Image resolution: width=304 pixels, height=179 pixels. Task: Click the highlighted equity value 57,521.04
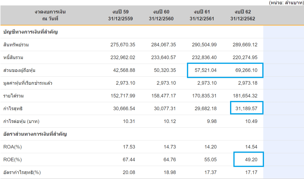(204, 70)
